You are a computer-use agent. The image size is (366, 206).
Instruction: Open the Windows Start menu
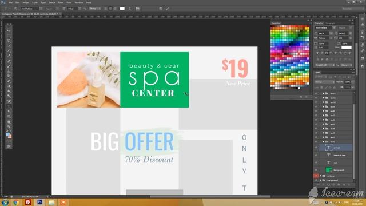pos(5,202)
